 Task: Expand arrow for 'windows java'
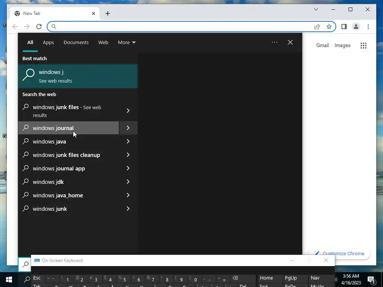click(x=128, y=141)
